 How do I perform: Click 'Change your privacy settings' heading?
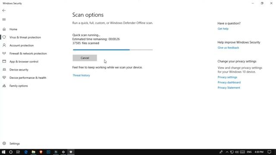[237, 61]
